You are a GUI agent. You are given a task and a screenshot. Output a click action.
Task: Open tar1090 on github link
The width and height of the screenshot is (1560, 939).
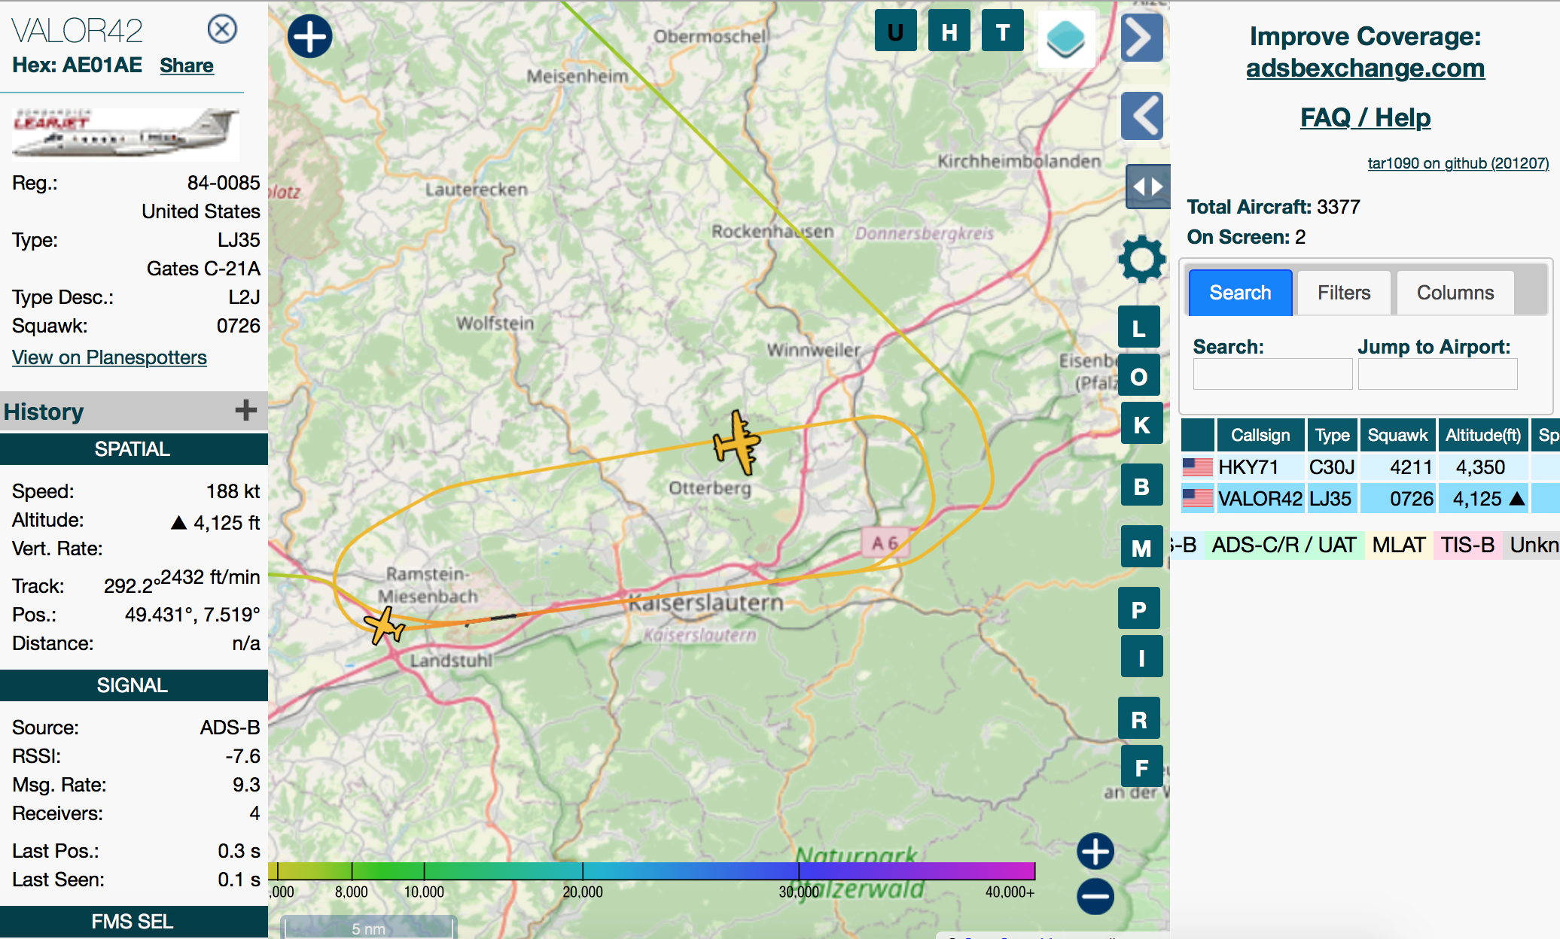pos(1458,163)
